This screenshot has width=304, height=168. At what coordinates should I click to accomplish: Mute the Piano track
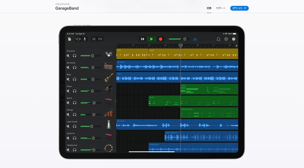68,91
